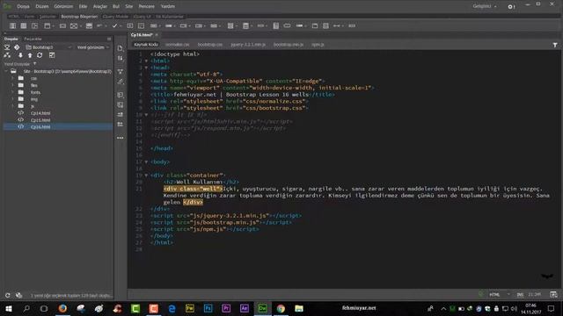Open the Files panel options menu
The image size is (563, 316).
109,39
